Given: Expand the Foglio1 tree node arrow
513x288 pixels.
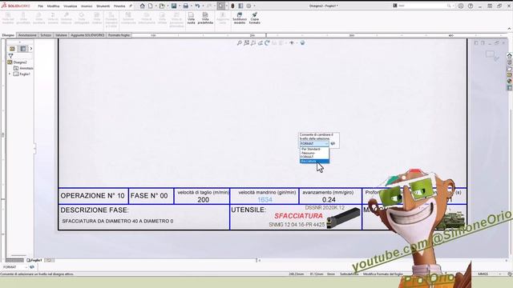Looking at the screenshot, I should click(10, 74).
